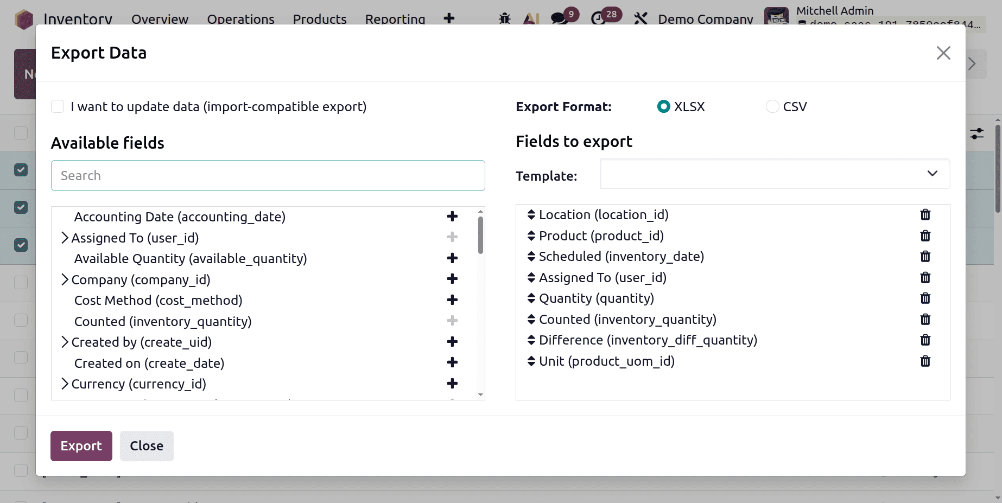1002x503 pixels.
Task: Remove Location field using its trash icon
Action: click(925, 214)
